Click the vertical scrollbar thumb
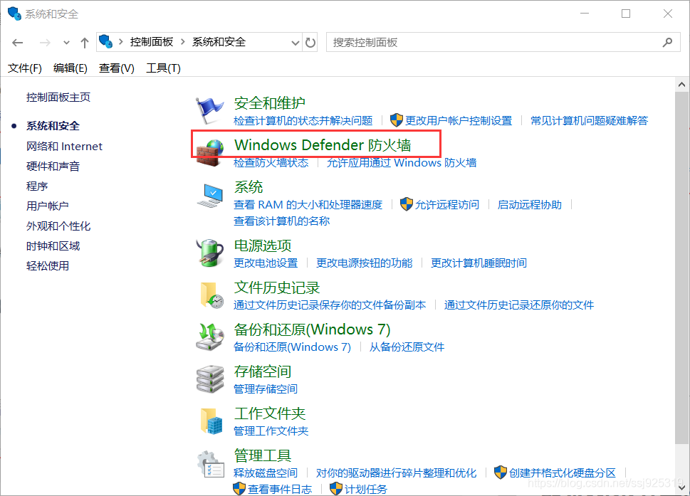Image resolution: width=690 pixels, height=496 pixels. coord(682,268)
